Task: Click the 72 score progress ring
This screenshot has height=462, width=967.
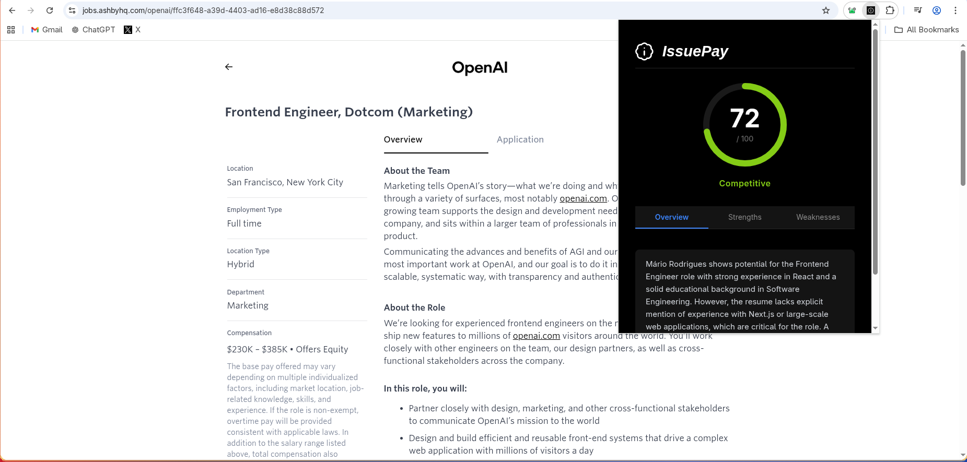Action: [x=745, y=125]
